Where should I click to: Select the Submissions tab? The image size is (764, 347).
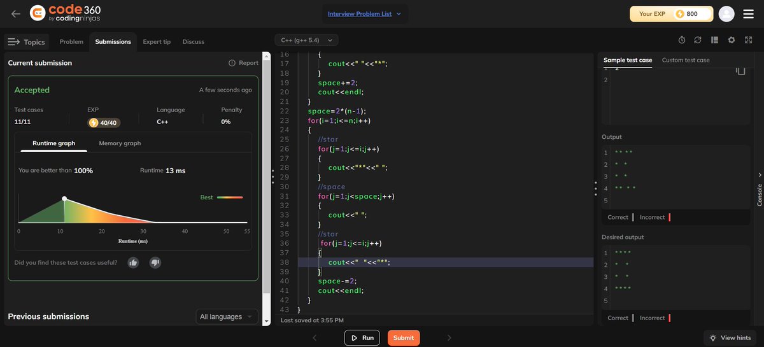click(113, 41)
